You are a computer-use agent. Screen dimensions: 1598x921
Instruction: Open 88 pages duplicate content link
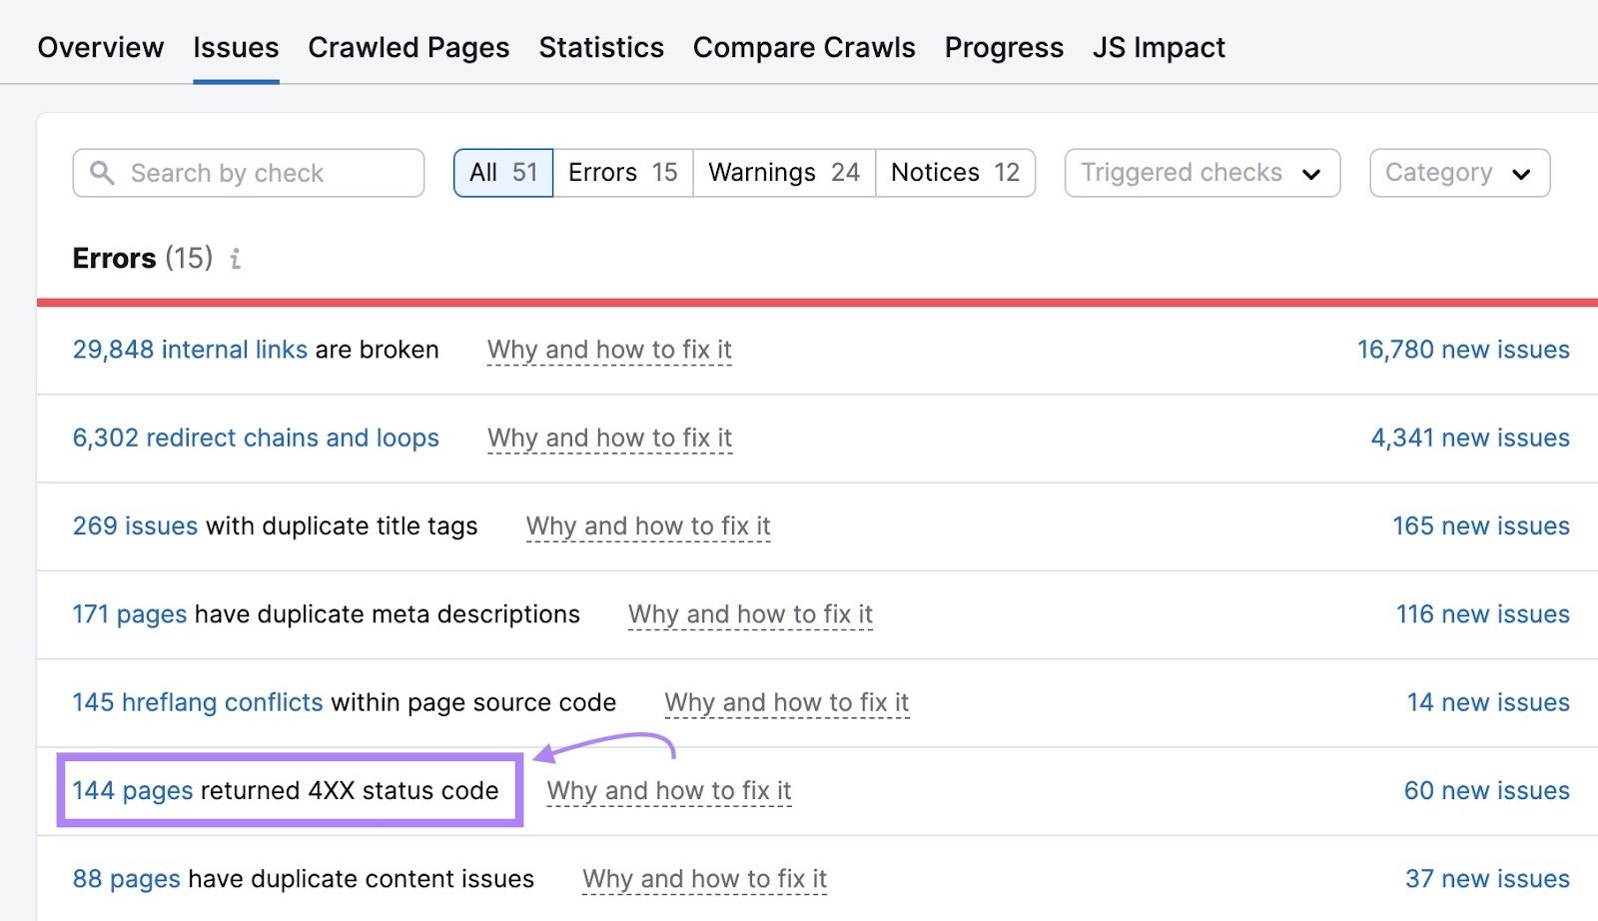[127, 879]
